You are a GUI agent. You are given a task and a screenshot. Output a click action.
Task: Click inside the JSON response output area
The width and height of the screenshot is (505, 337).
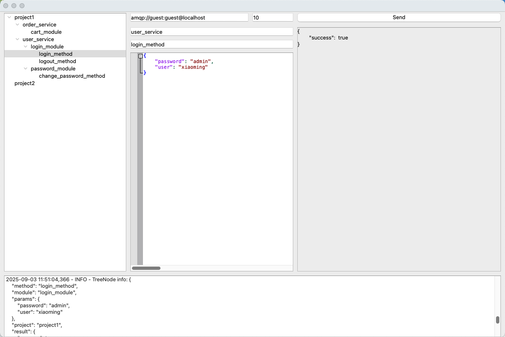click(x=399, y=155)
